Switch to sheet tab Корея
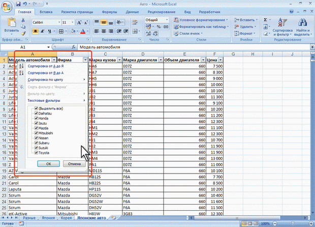The height and width of the screenshot is (227, 315). point(66,218)
